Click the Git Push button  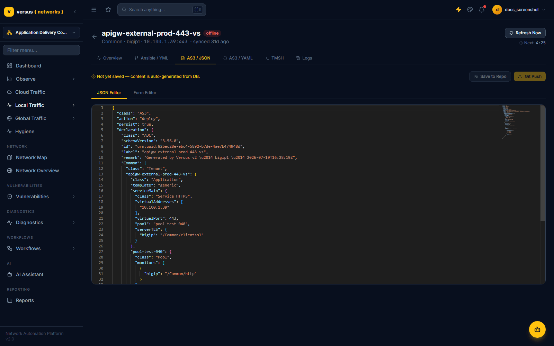click(x=530, y=76)
